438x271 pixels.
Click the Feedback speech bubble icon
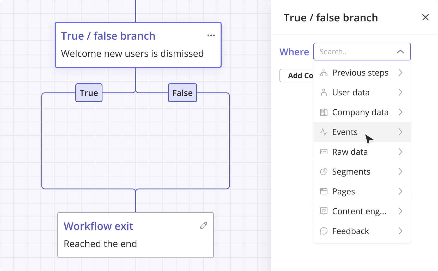pos(324,231)
